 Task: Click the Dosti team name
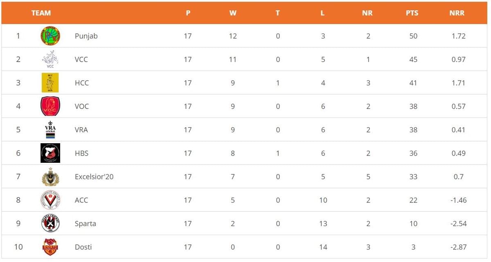83,247
